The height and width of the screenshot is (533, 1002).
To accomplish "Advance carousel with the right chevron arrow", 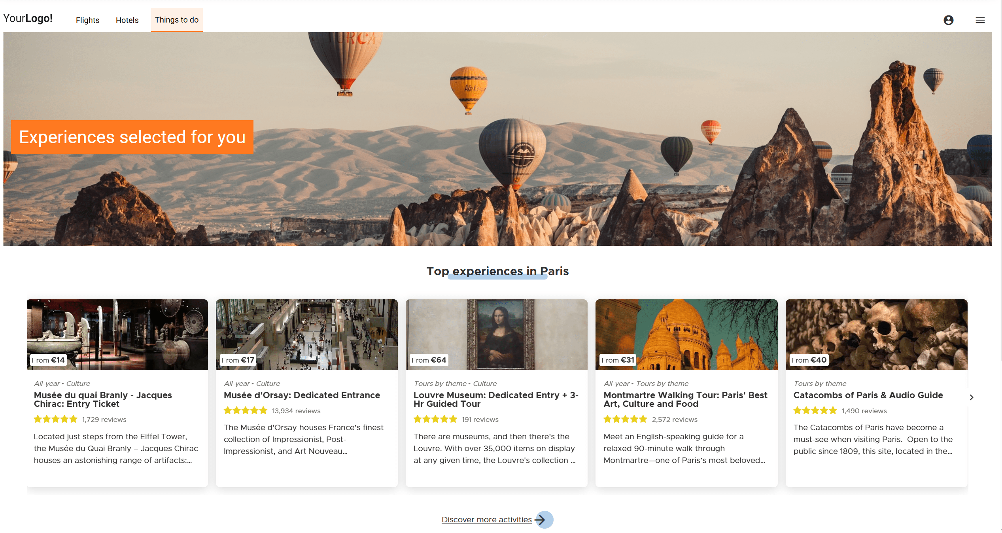I will tap(971, 397).
